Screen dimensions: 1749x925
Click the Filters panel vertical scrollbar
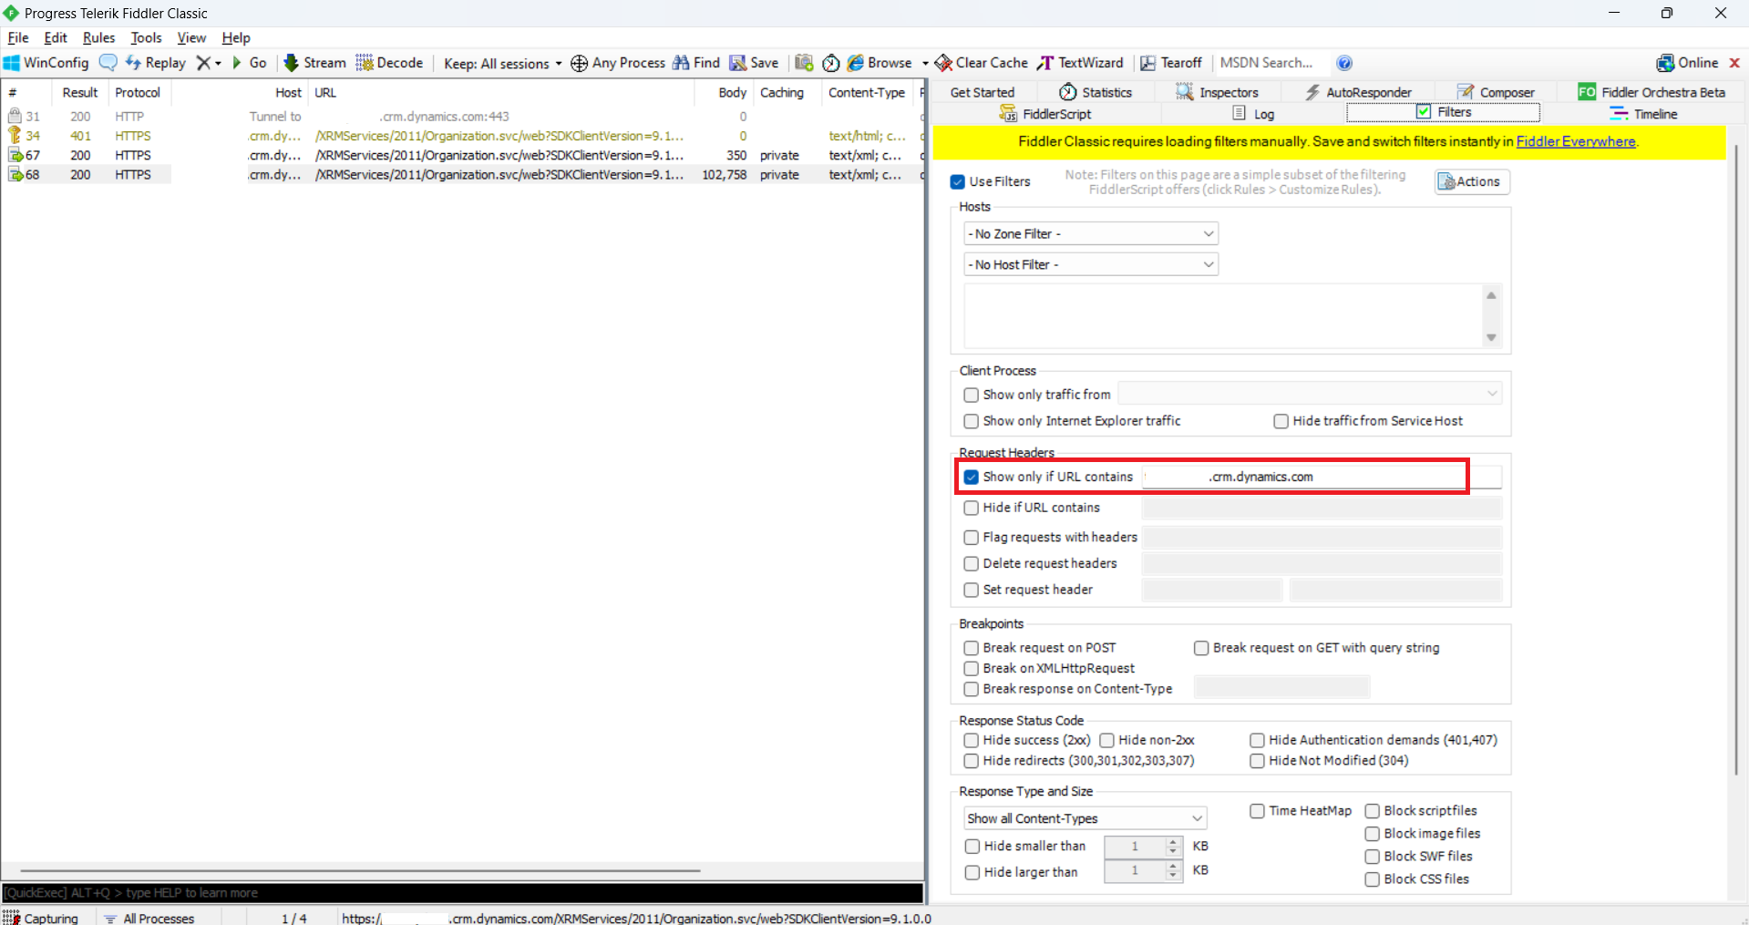1737,460
